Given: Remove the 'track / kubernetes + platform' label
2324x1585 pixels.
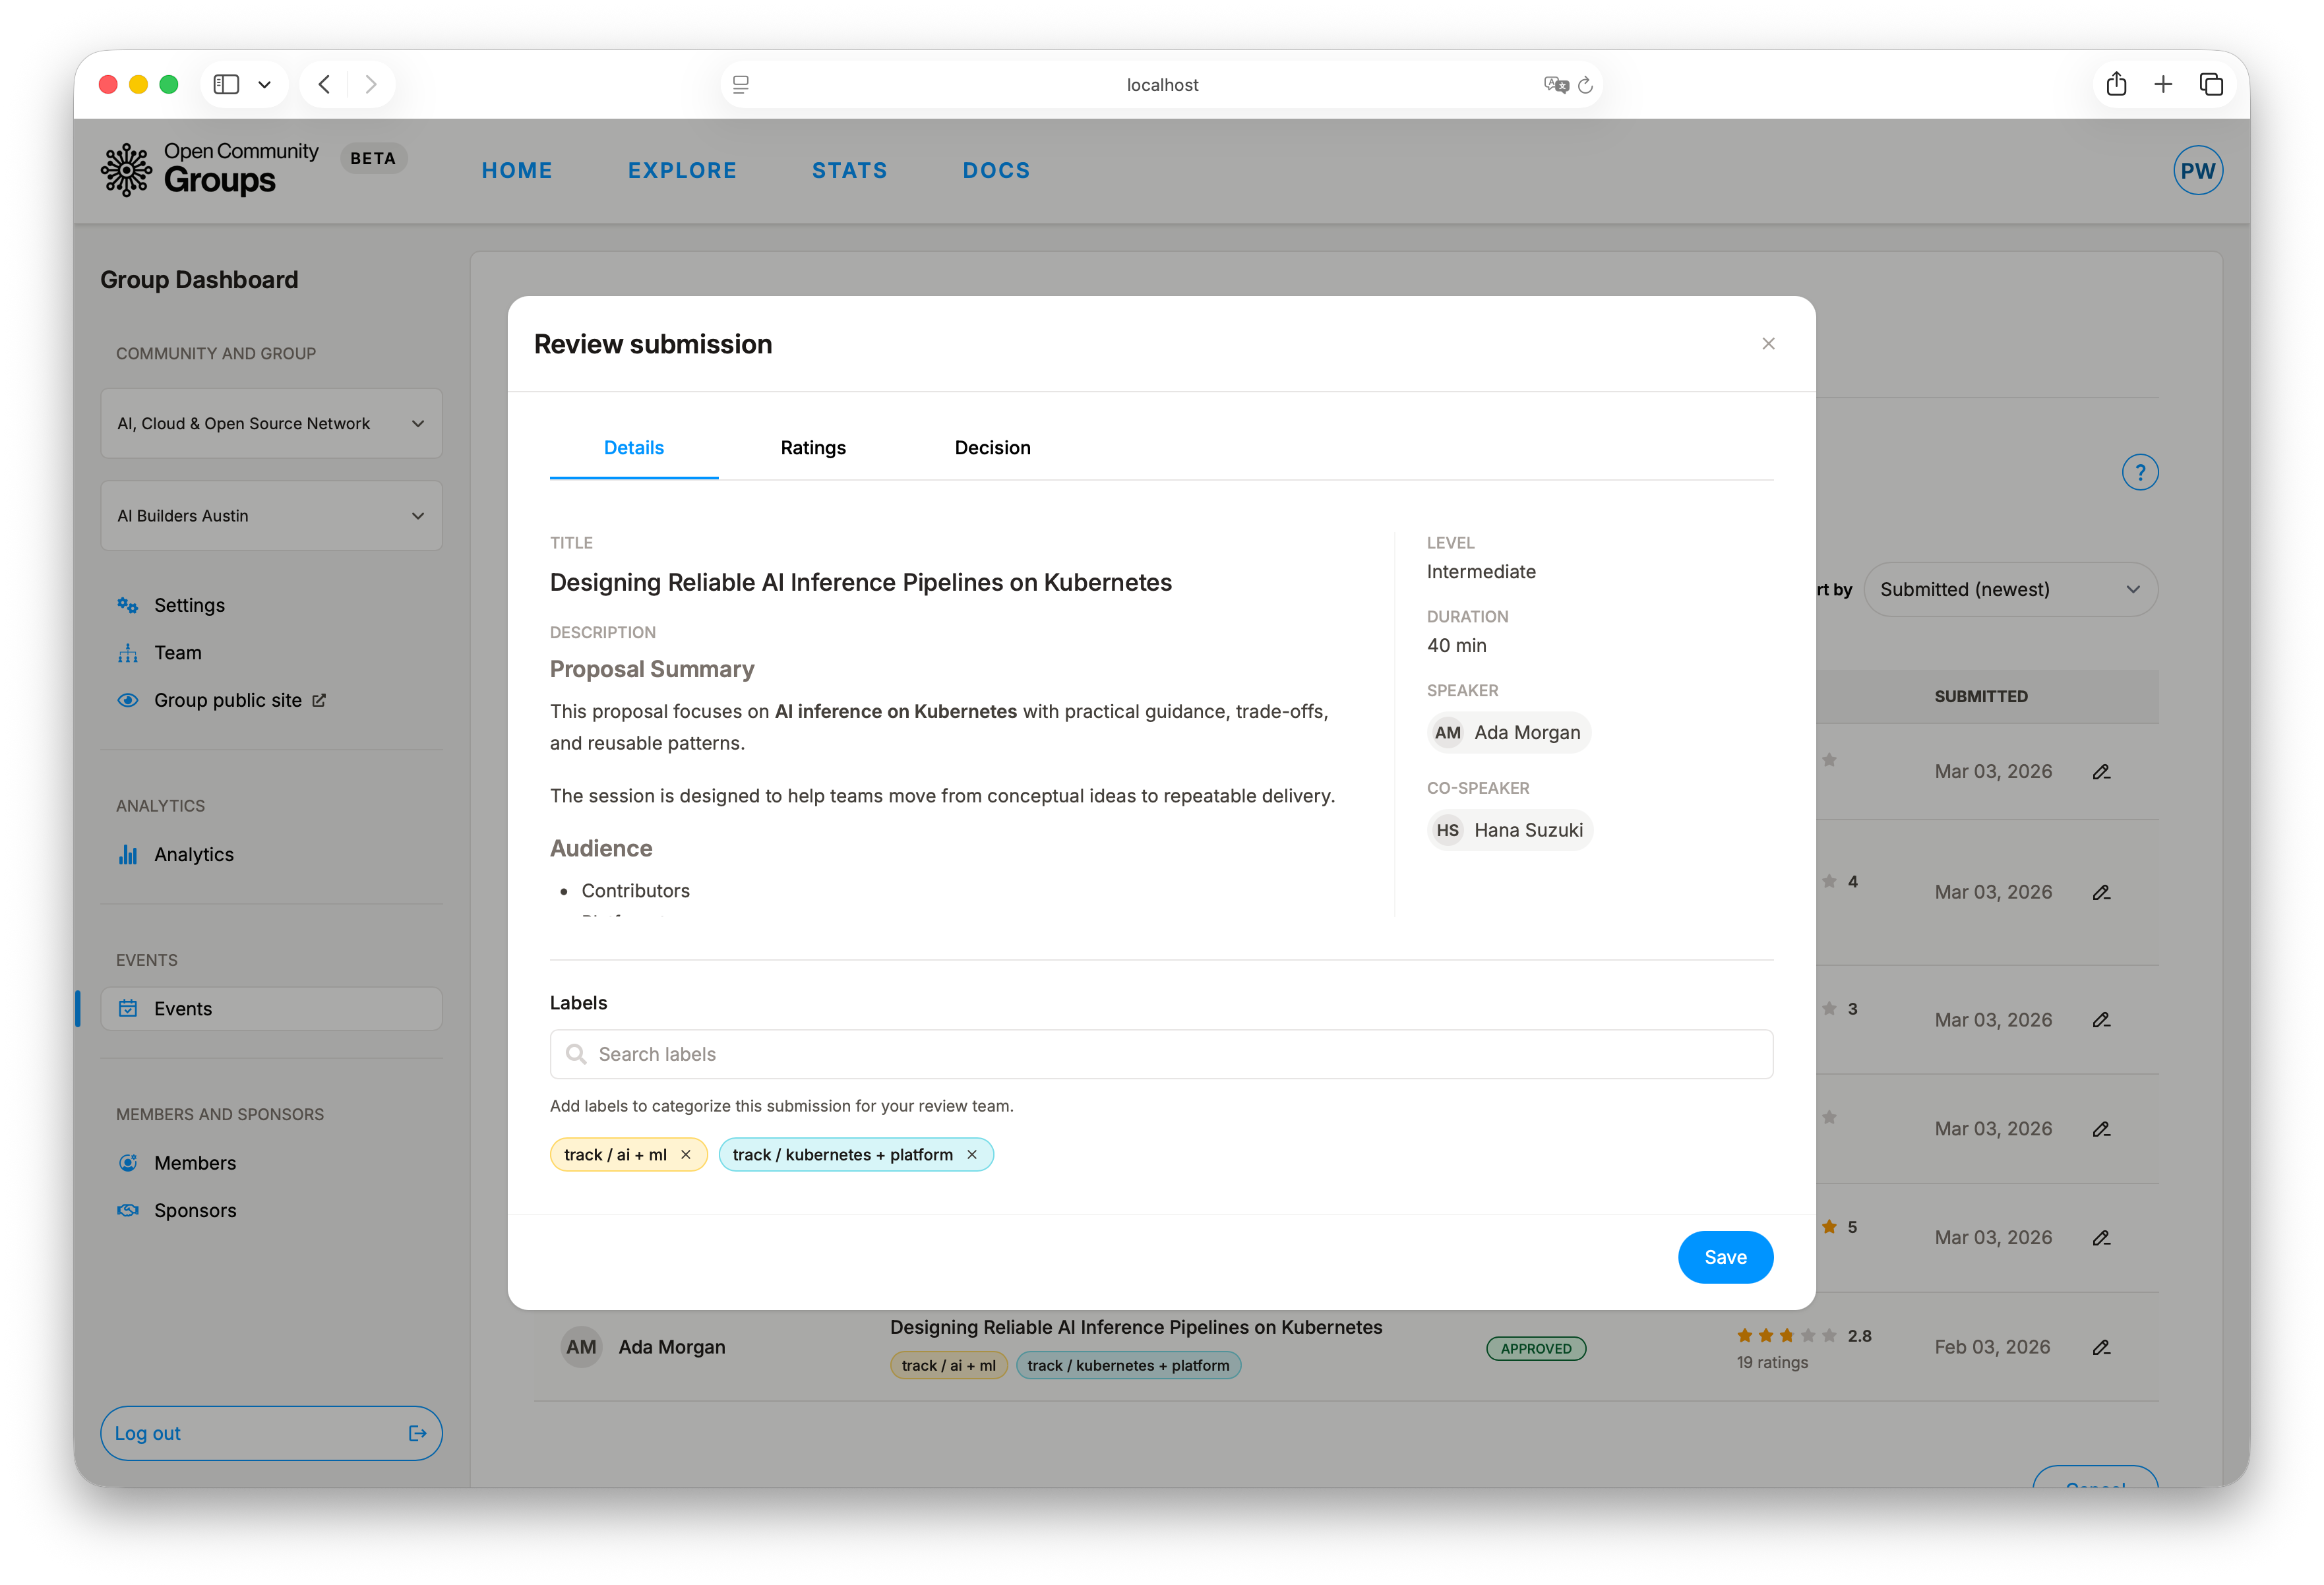Looking at the screenshot, I should [x=972, y=1155].
